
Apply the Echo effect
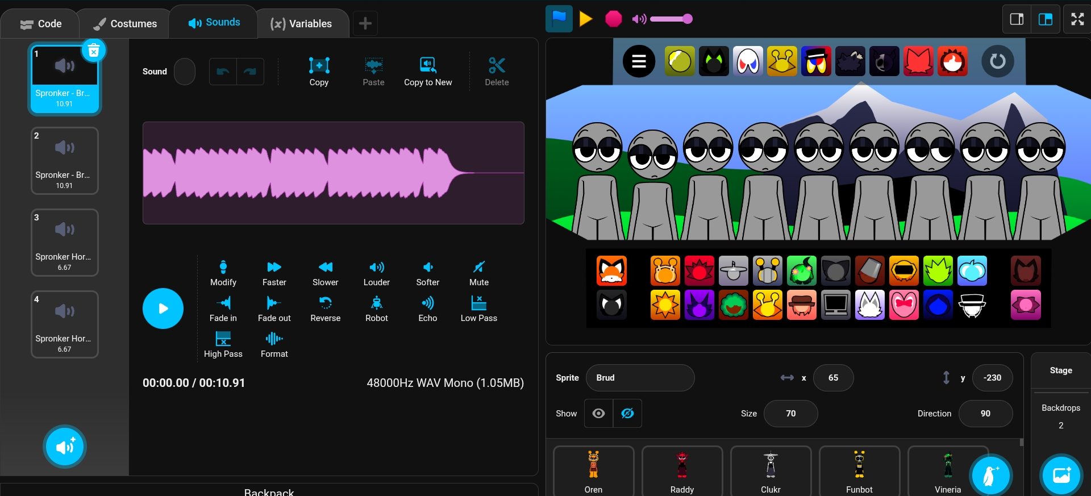[428, 309]
